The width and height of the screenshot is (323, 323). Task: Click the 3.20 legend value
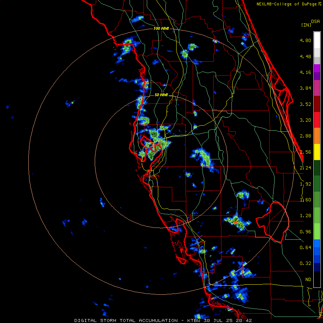[305, 120]
